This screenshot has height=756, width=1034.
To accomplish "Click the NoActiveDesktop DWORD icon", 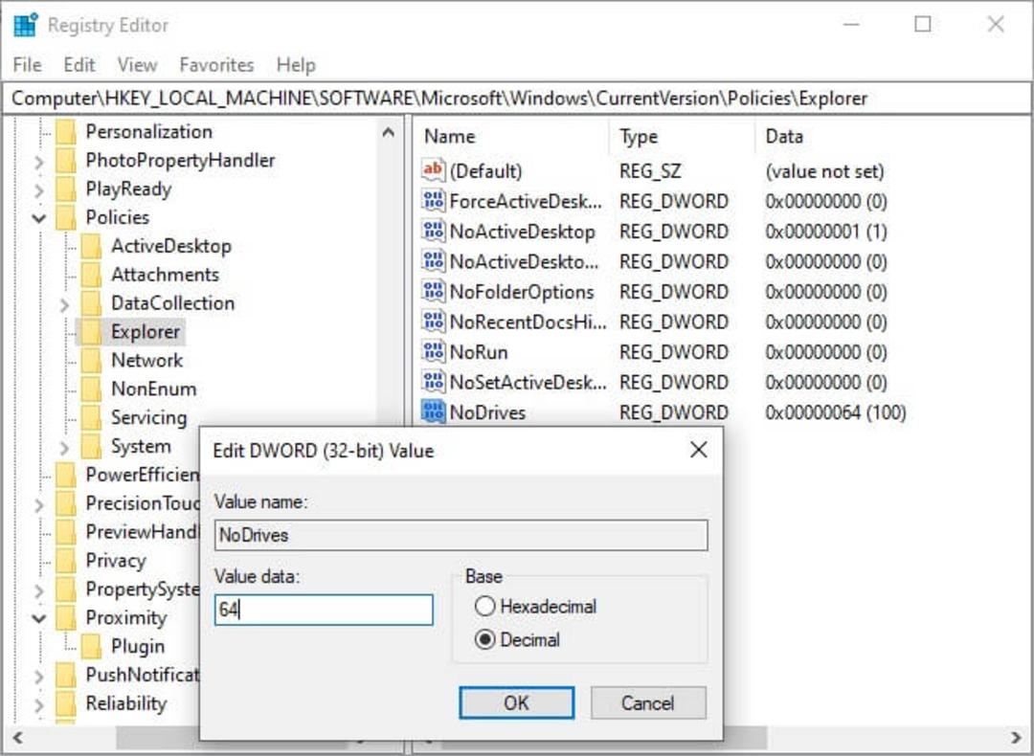I will pyautogui.click(x=434, y=232).
